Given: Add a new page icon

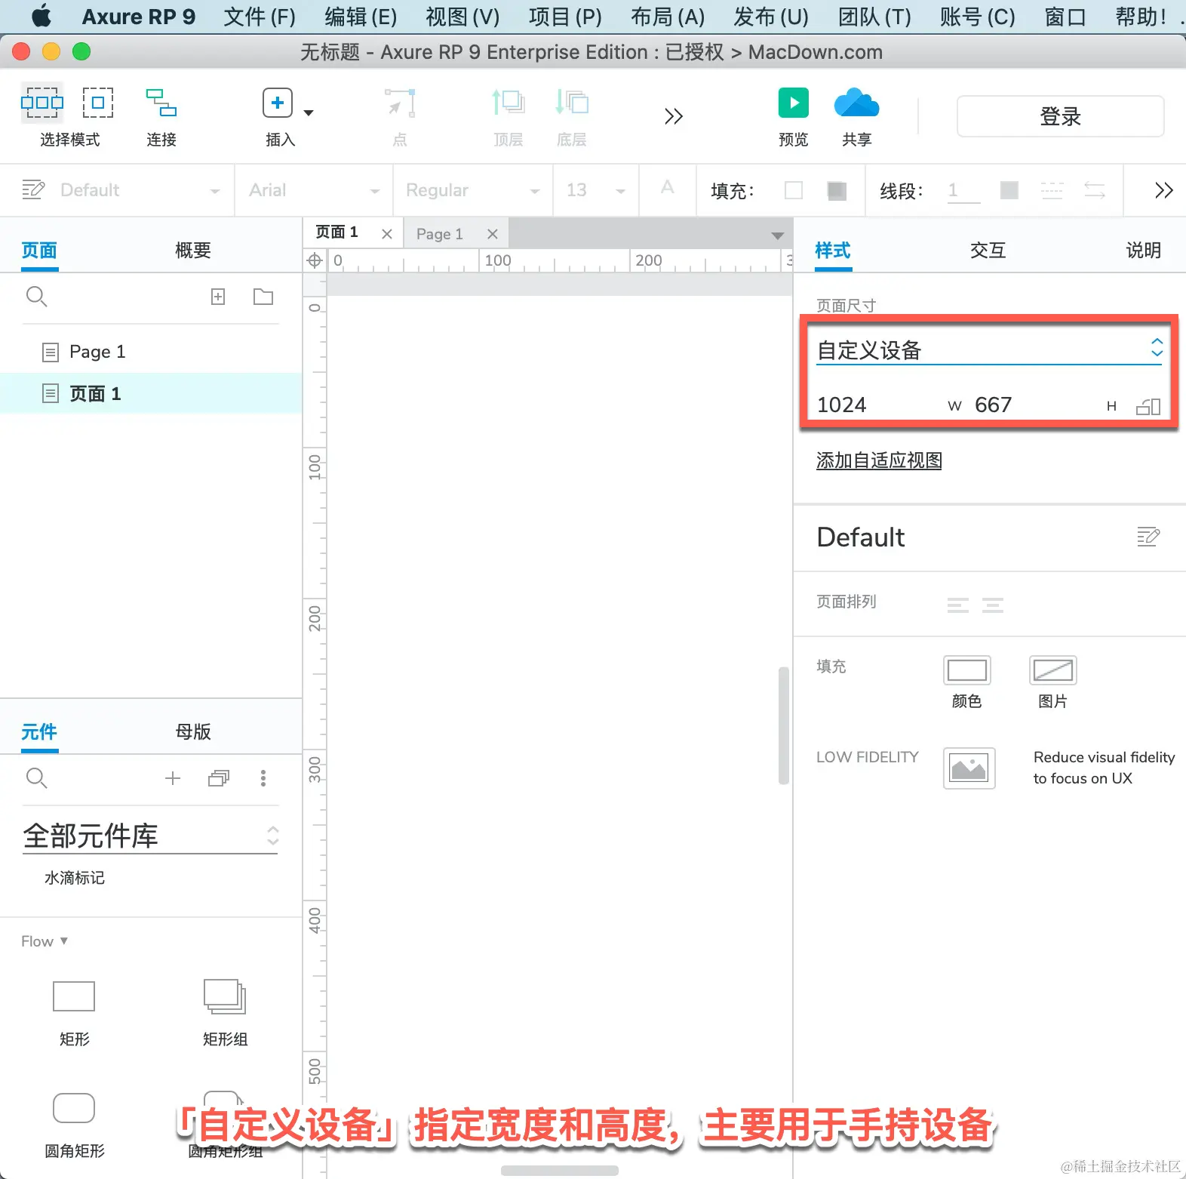Looking at the screenshot, I should point(218,297).
